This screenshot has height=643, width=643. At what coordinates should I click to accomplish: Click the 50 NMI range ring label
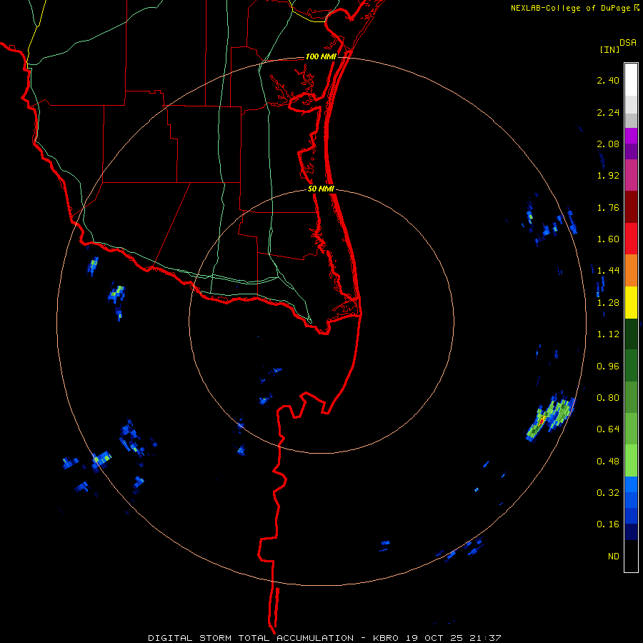point(321,189)
